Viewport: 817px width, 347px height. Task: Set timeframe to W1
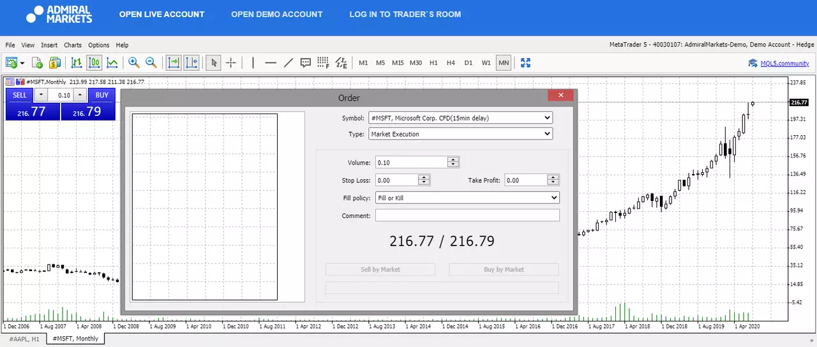click(486, 63)
